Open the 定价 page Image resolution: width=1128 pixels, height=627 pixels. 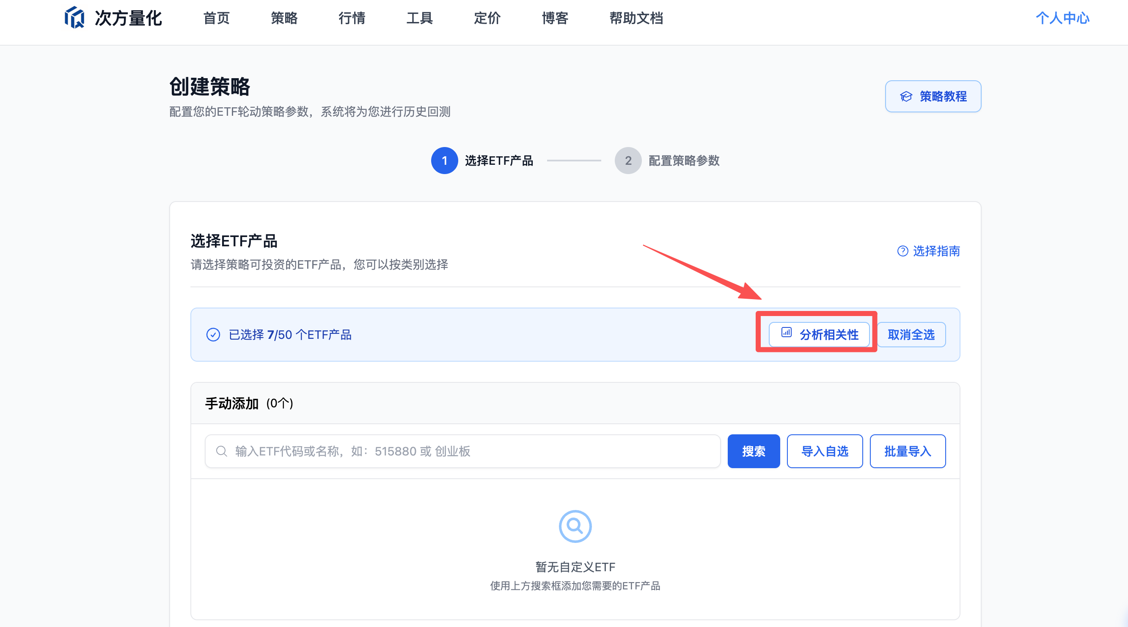(x=487, y=18)
